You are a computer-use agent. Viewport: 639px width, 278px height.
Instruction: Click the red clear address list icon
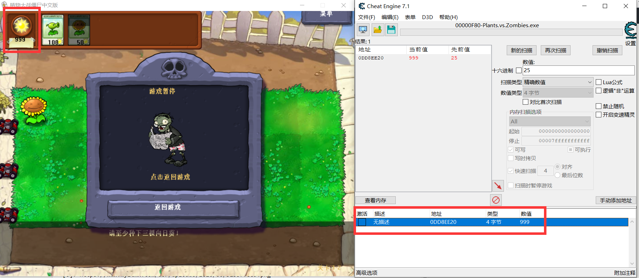(x=496, y=200)
